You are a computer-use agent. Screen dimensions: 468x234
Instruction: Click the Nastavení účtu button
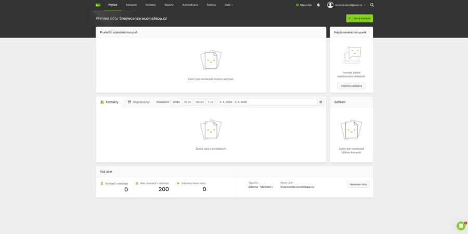(358, 185)
